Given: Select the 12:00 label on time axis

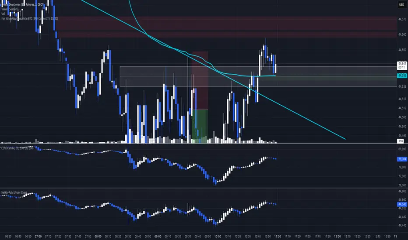Looking at the screenshot, I should pyautogui.click(x=337, y=237).
